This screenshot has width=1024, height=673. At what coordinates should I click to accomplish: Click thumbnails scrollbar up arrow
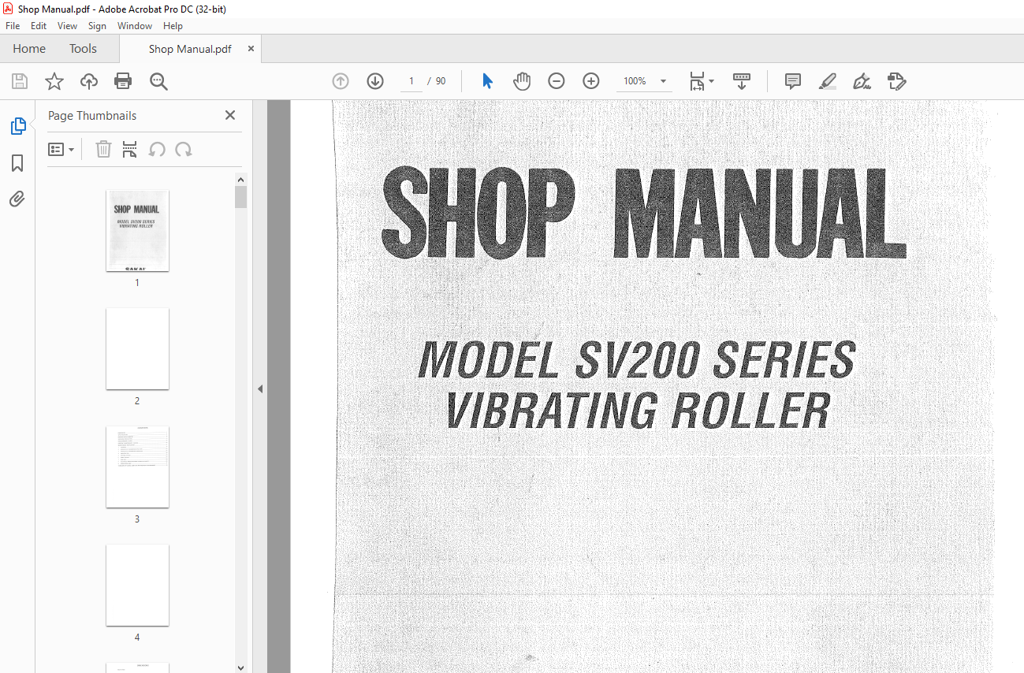pos(241,179)
